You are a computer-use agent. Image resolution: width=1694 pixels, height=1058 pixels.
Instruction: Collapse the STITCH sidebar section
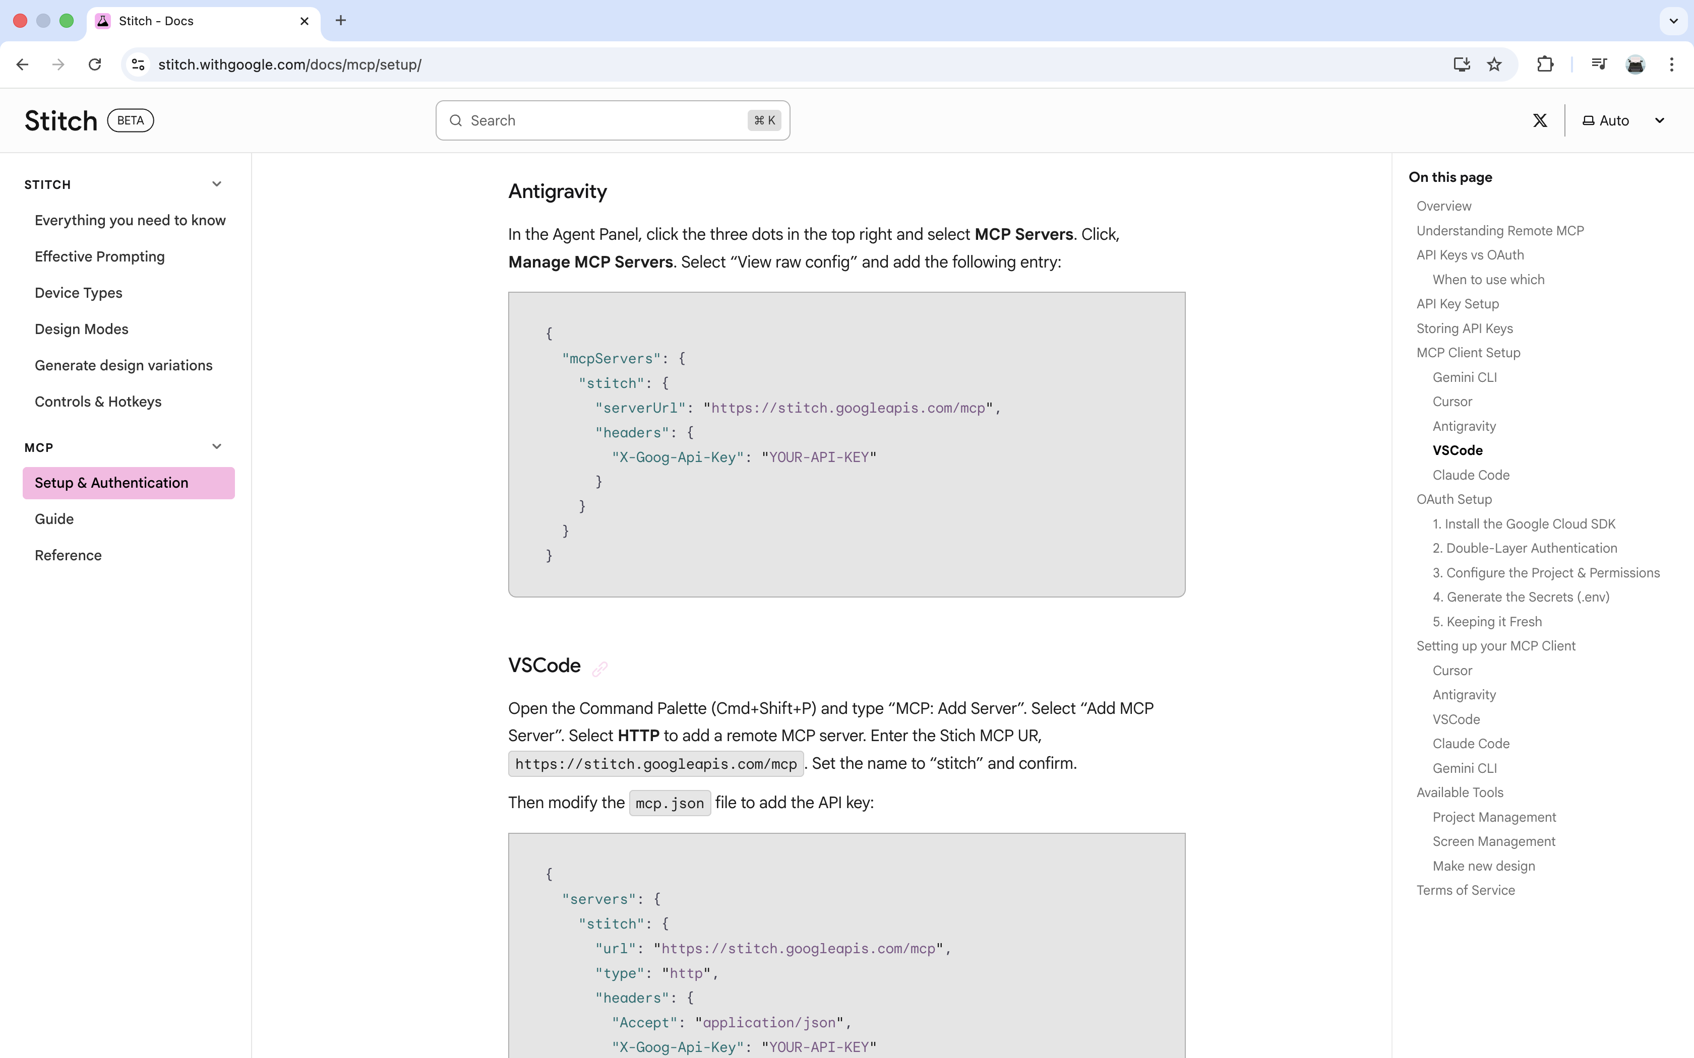[x=216, y=184]
